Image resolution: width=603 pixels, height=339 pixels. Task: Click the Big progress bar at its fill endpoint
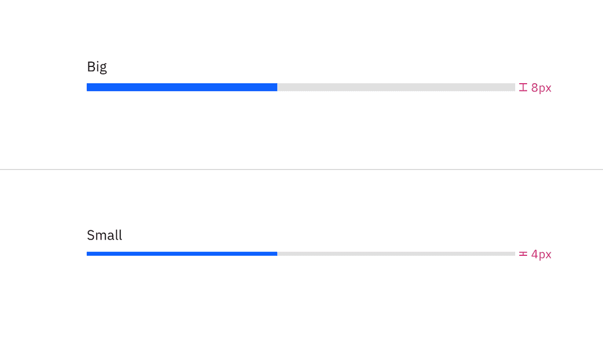(x=277, y=87)
